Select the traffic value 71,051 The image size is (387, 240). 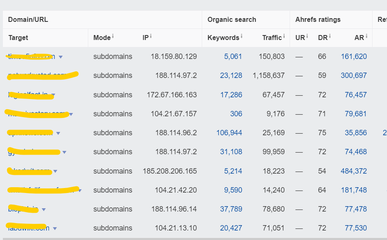pos(274,228)
